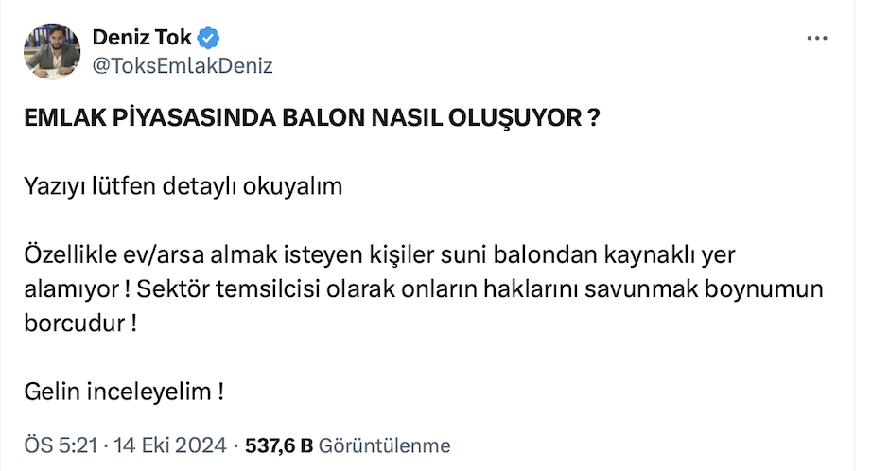Click the line Yazıyı lütfen detaylı okuyalım
This screenshot has width=872, height=471.
(x=183, y=185)
